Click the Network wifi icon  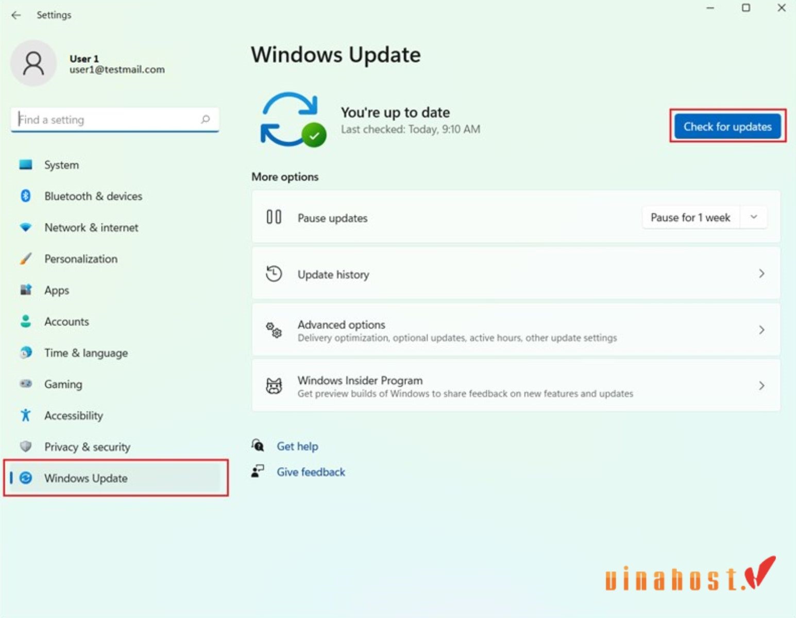(x=26, y=227)
